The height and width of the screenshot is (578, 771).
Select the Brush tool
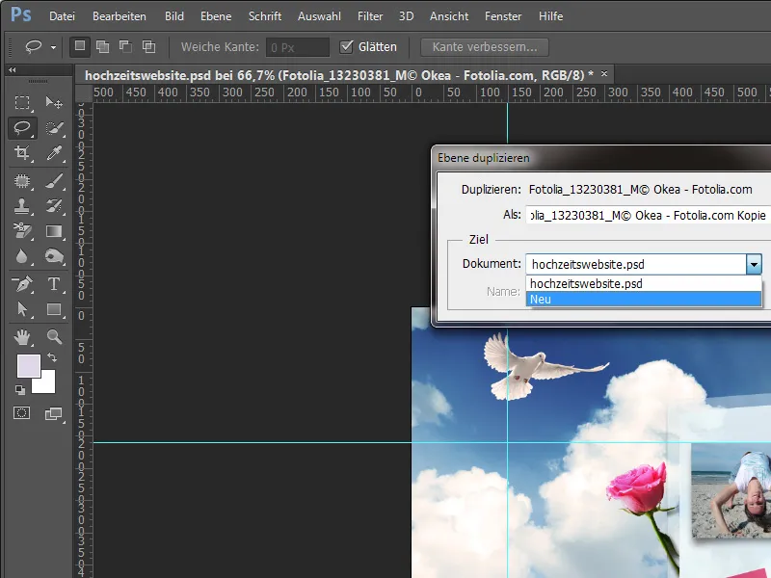tap(54, 181)
